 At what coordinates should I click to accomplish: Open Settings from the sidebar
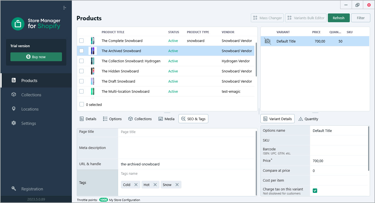pos(36,123)
